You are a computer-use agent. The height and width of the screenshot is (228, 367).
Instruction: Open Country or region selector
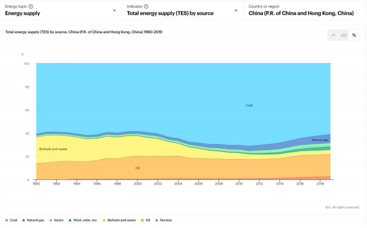point(304,10)
